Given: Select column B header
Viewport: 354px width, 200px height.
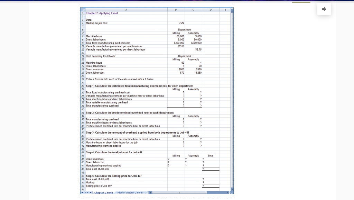Looking at the screenshot, I should [176, 10].
